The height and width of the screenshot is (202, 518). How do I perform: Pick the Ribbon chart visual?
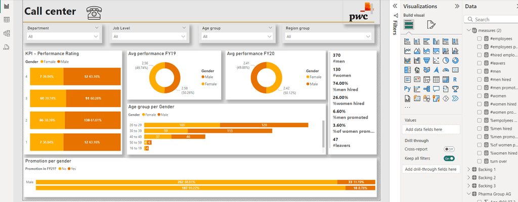tap(407, 61)
